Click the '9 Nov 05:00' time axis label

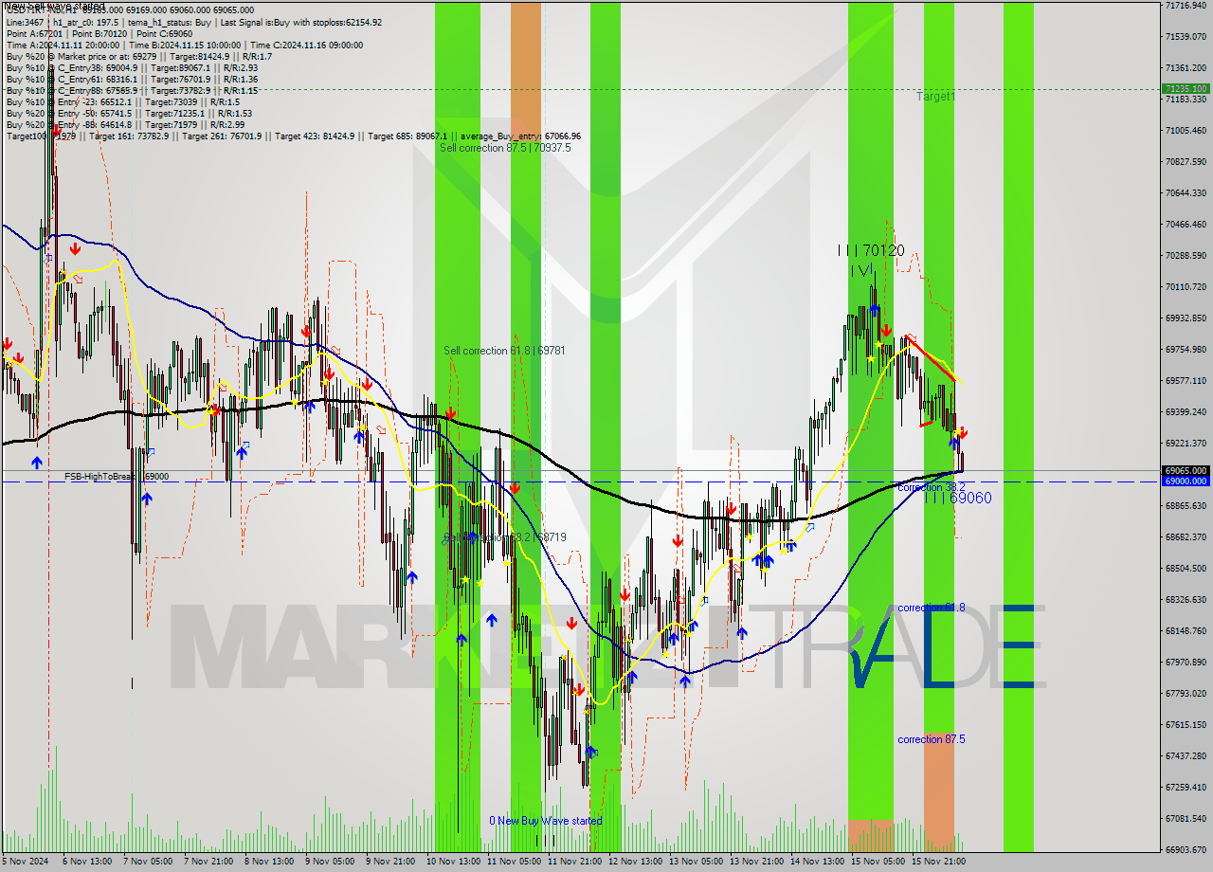click(x=330, y=862)
